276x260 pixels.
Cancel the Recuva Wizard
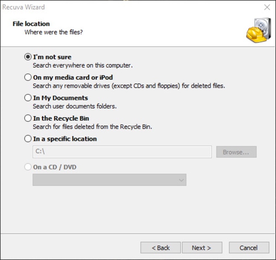point(249,248)
